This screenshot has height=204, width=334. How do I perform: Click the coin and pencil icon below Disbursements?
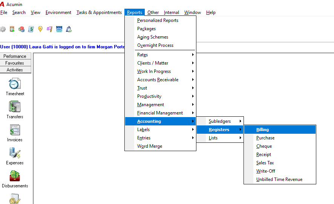tap(15, 199)
